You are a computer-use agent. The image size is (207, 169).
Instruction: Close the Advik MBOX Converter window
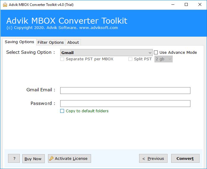[200, 5]
